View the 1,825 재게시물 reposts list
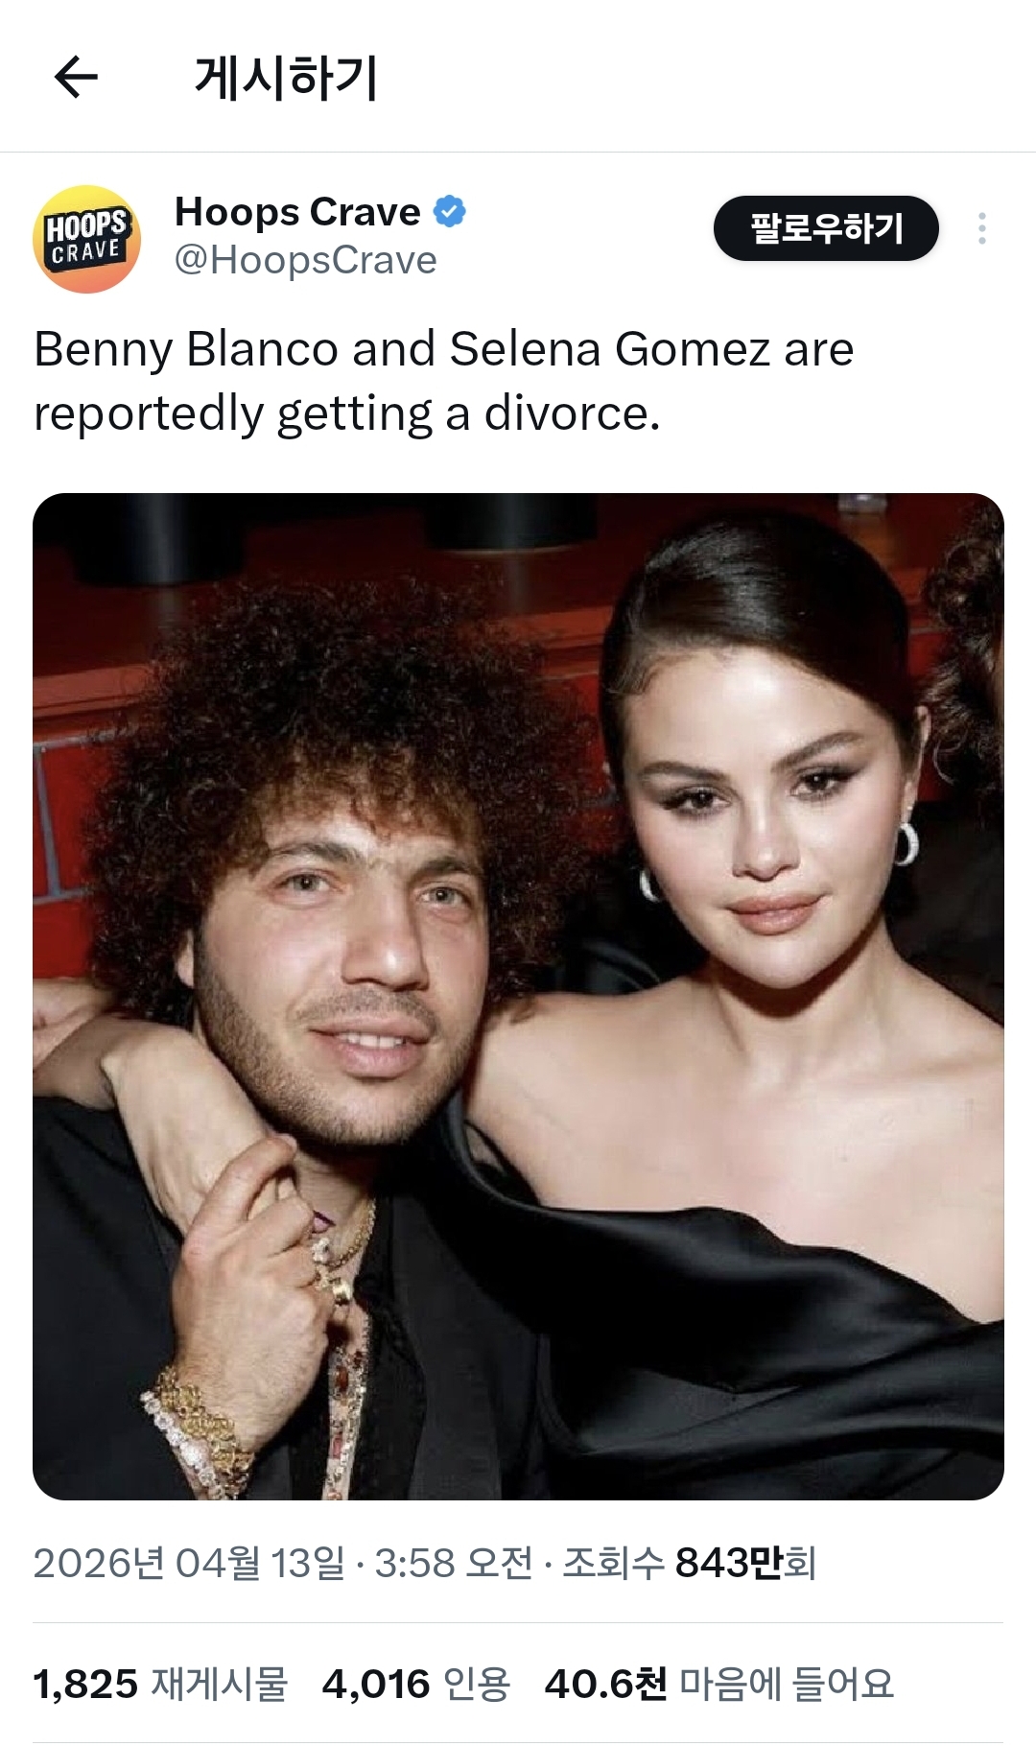Image resolution: width=1036 pixels, height=1746 pixels. 160,1684
